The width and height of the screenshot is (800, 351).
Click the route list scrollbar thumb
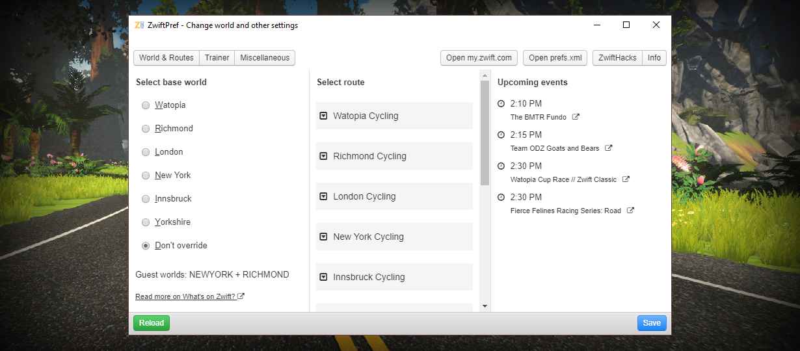pyautogui.click(x=485, y=133)
